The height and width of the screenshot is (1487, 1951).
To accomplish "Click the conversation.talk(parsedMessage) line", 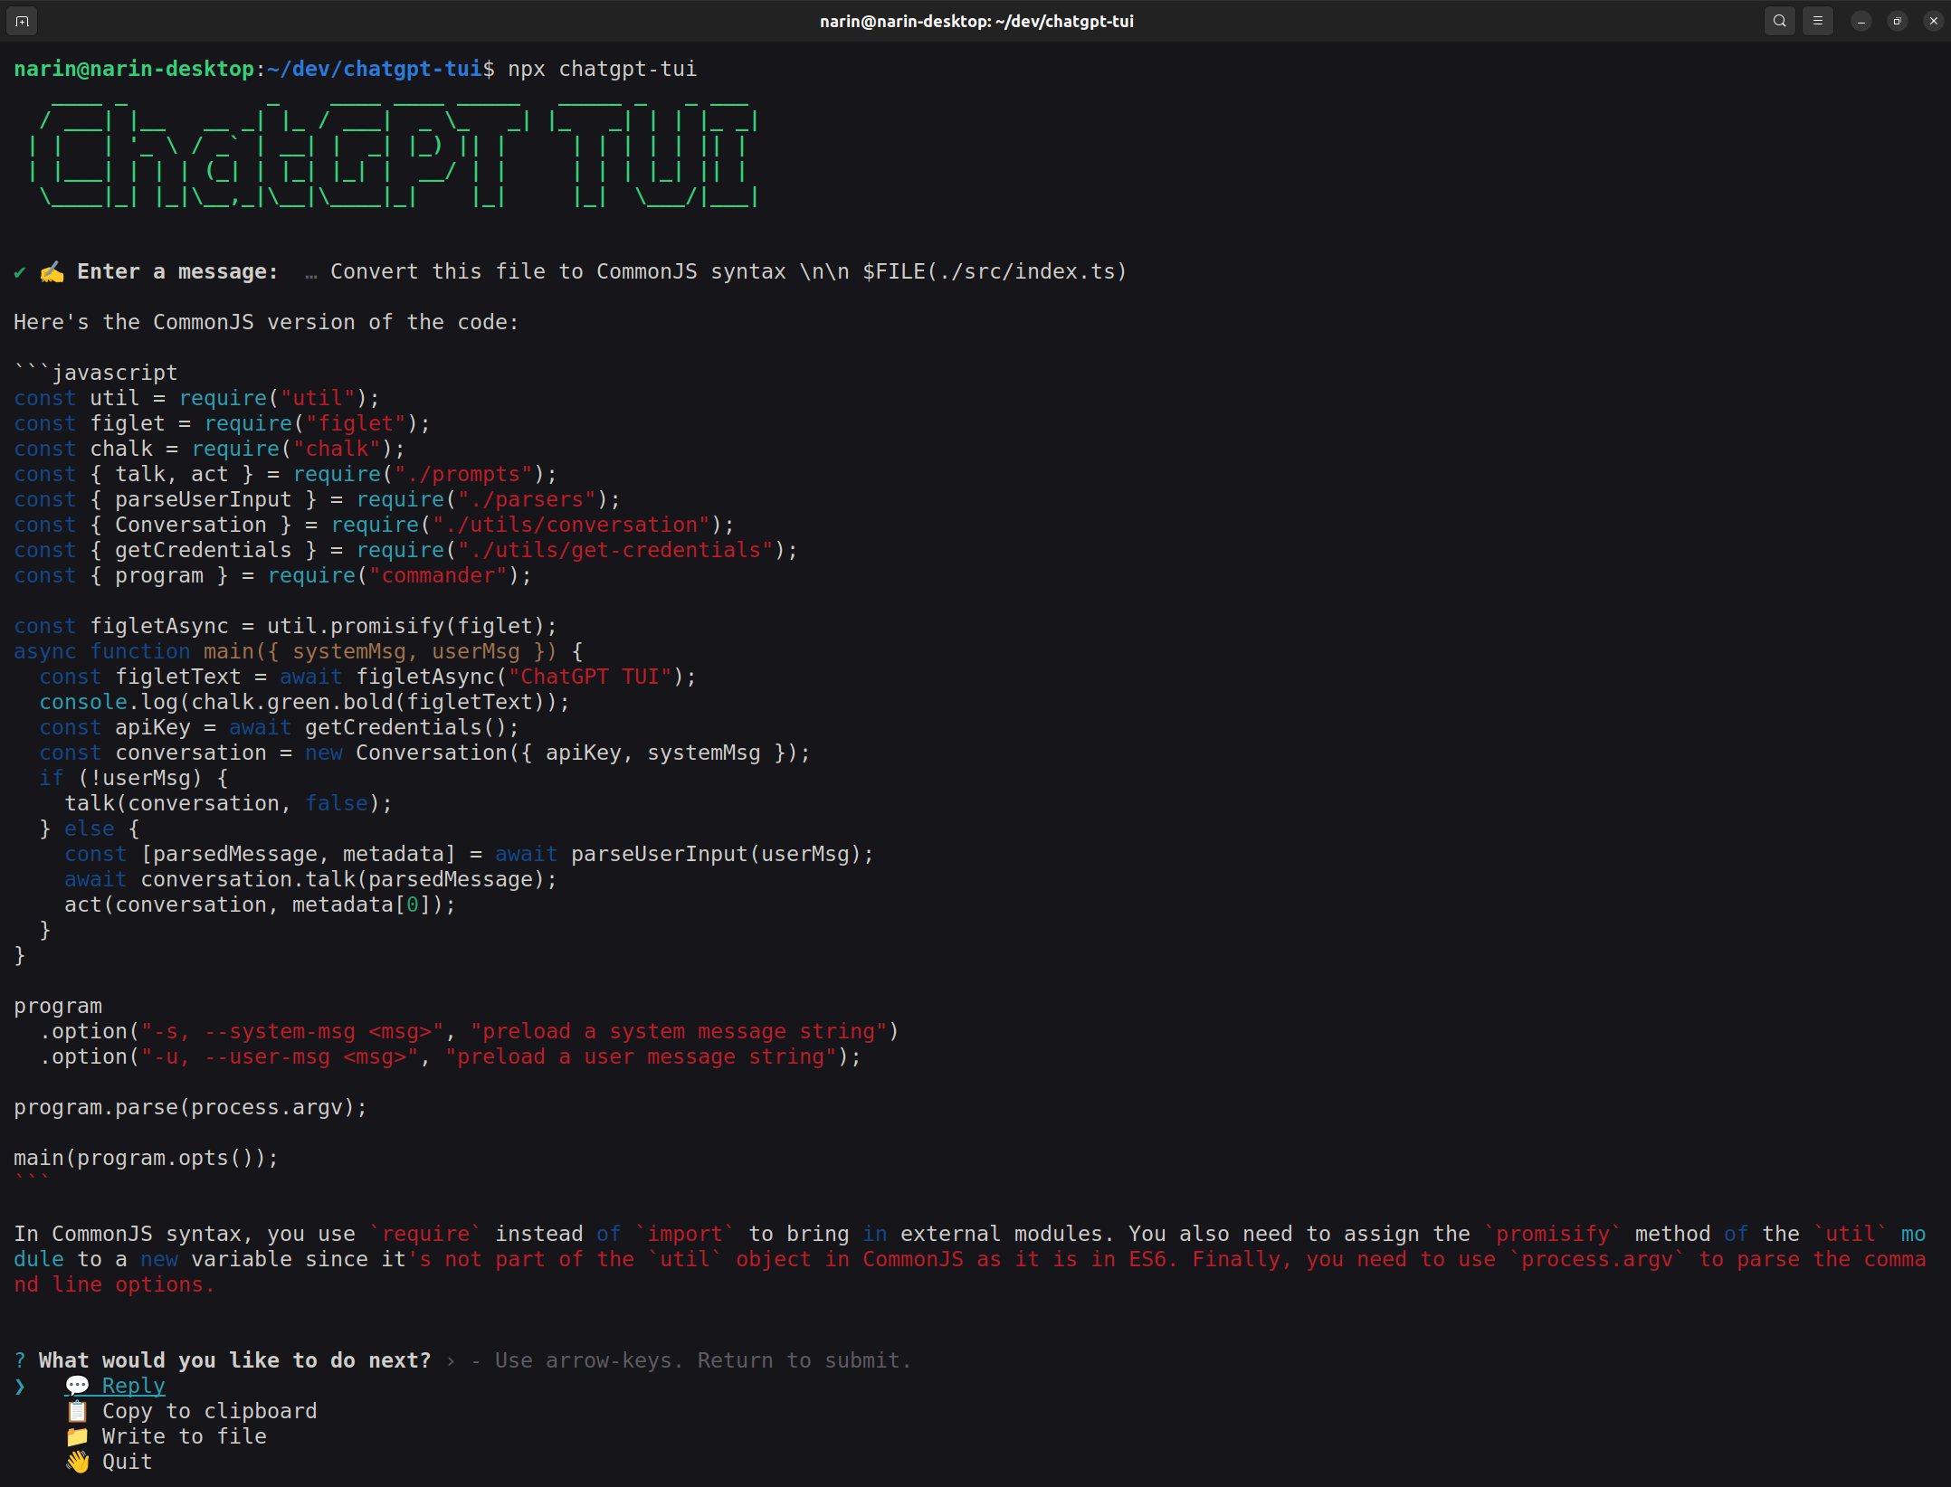I will click(x=310, y=879).
